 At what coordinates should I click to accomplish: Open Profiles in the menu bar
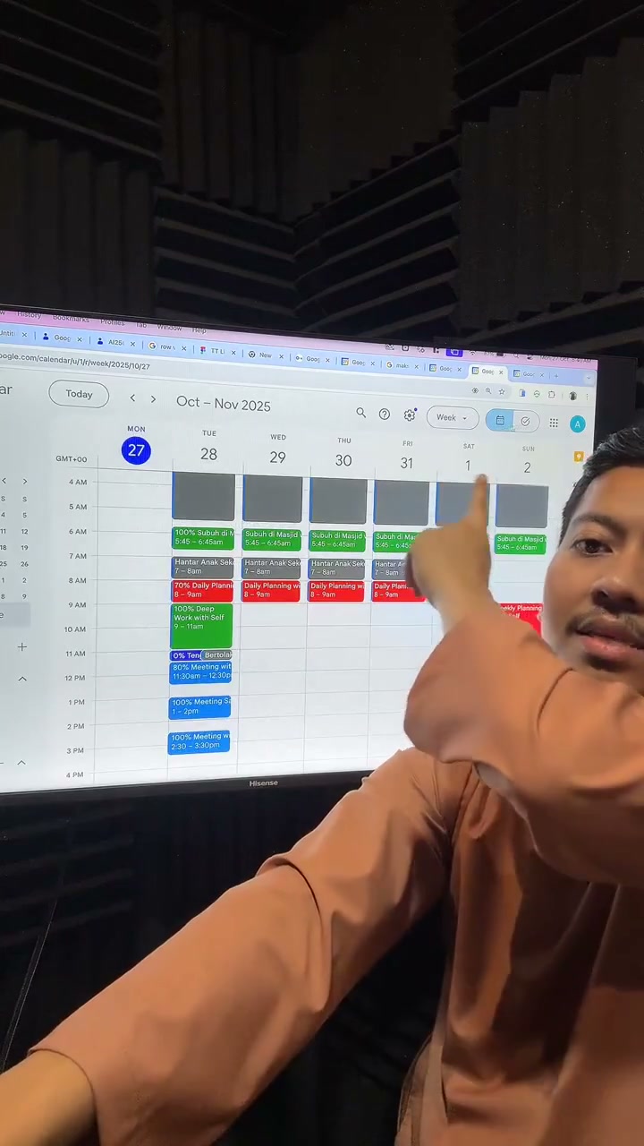(113, 322)
